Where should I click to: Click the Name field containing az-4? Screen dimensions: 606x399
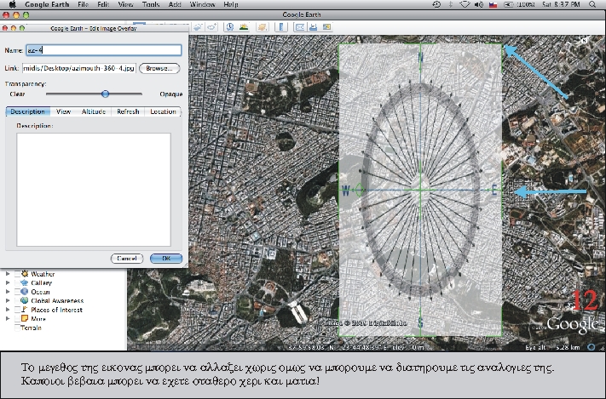pos(104,50)
